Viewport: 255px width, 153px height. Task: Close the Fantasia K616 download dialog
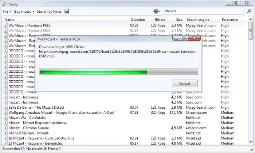194,38
